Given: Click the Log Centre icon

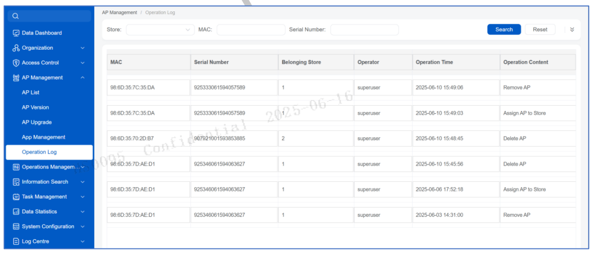Looking at the screenshot, I should coord(16,241).
